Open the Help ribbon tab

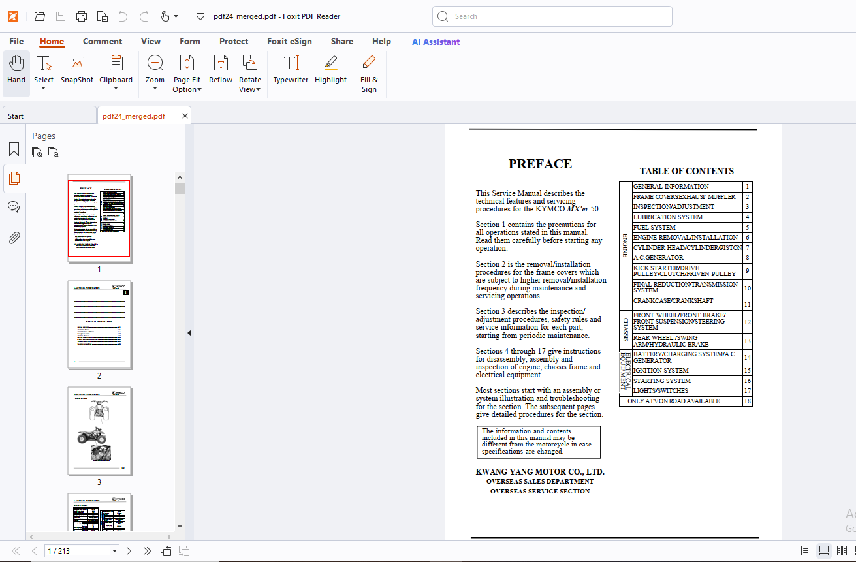point(381,41)
